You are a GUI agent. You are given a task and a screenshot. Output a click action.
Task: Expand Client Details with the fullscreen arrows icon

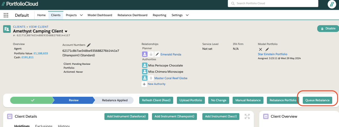[247, 117]
